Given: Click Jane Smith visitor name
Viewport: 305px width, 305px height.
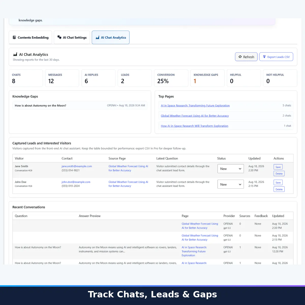Looking at the screenshot, I should (21, 166).
